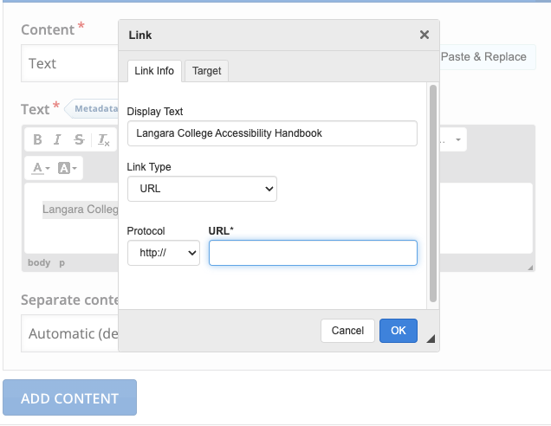Click the Remove Format icon
551x426 pixels.
tap(103, 140)
